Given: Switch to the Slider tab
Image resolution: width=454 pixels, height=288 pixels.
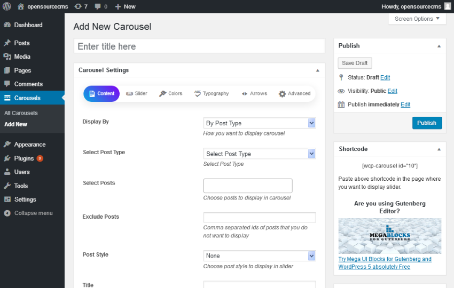Looking at the screenshot, I should (x=137, y=93).
